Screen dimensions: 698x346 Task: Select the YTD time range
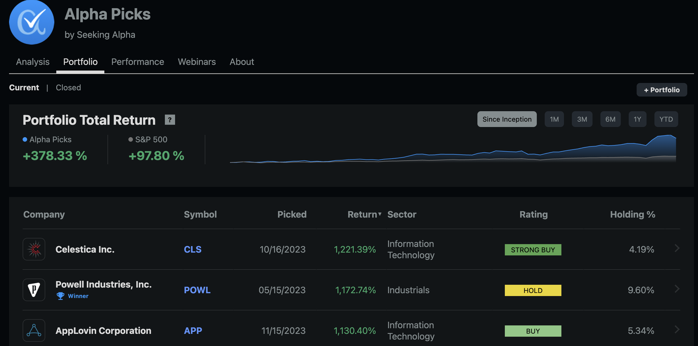coord(666,119)
